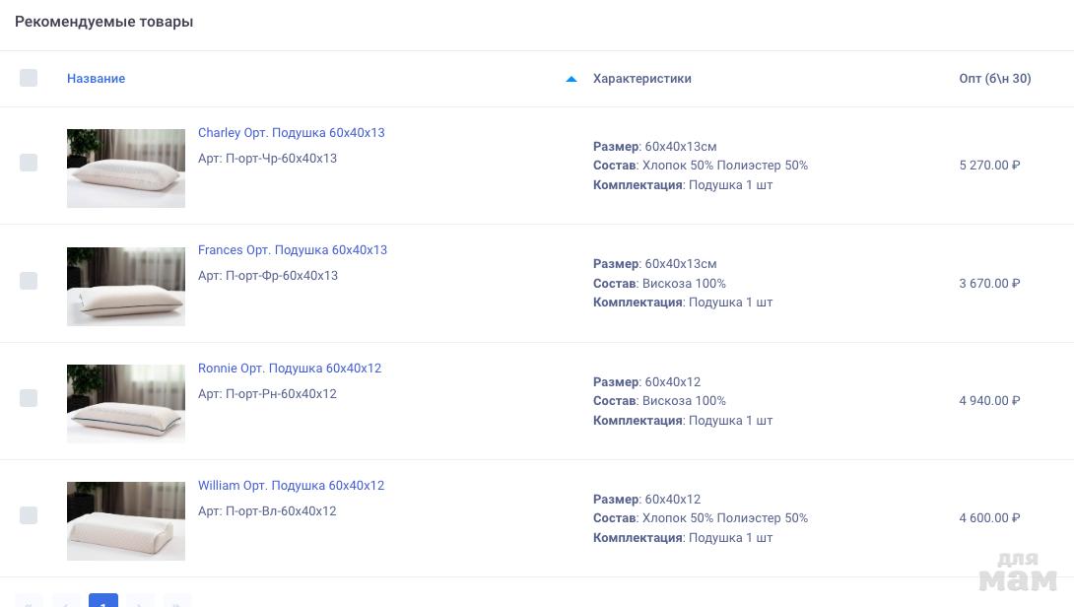Image resolution: width=1074 pixels, height=607 pixels.
Task: Mark the William pillow row checkbox
Action: click(29, 515)
